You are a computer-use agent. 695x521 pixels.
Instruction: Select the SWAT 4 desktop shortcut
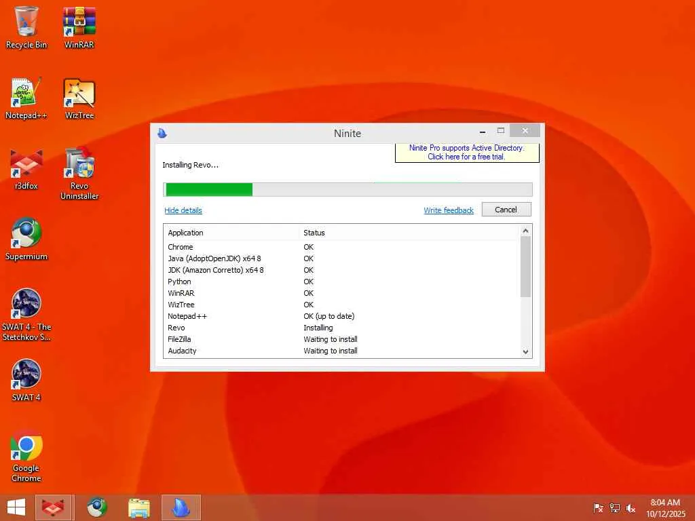(26, 380)
